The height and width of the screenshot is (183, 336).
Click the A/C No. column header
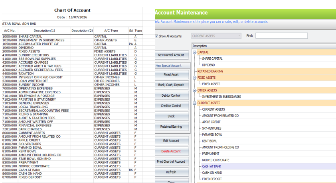click(x=10, y=31)
